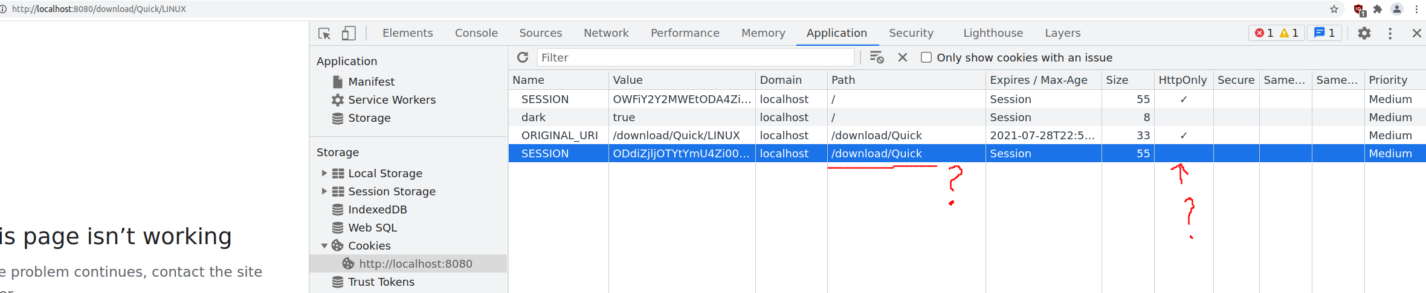Expand Local Storage tree node
Screen dimensions: 1426x293
(324, 173)
